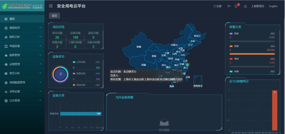
Task: Click the 隐患管理 warning triangle icon
Action: 6,55
